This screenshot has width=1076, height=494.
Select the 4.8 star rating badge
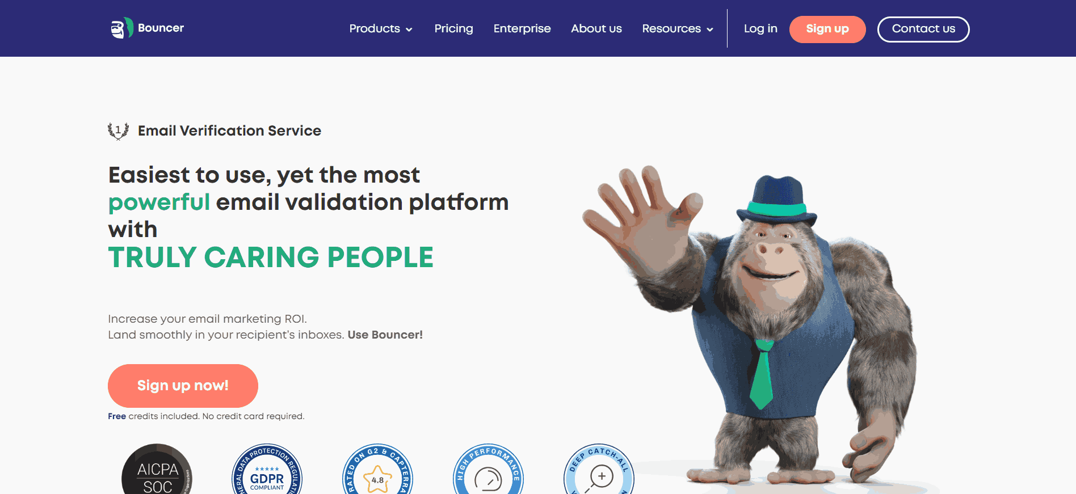[378, 469]
